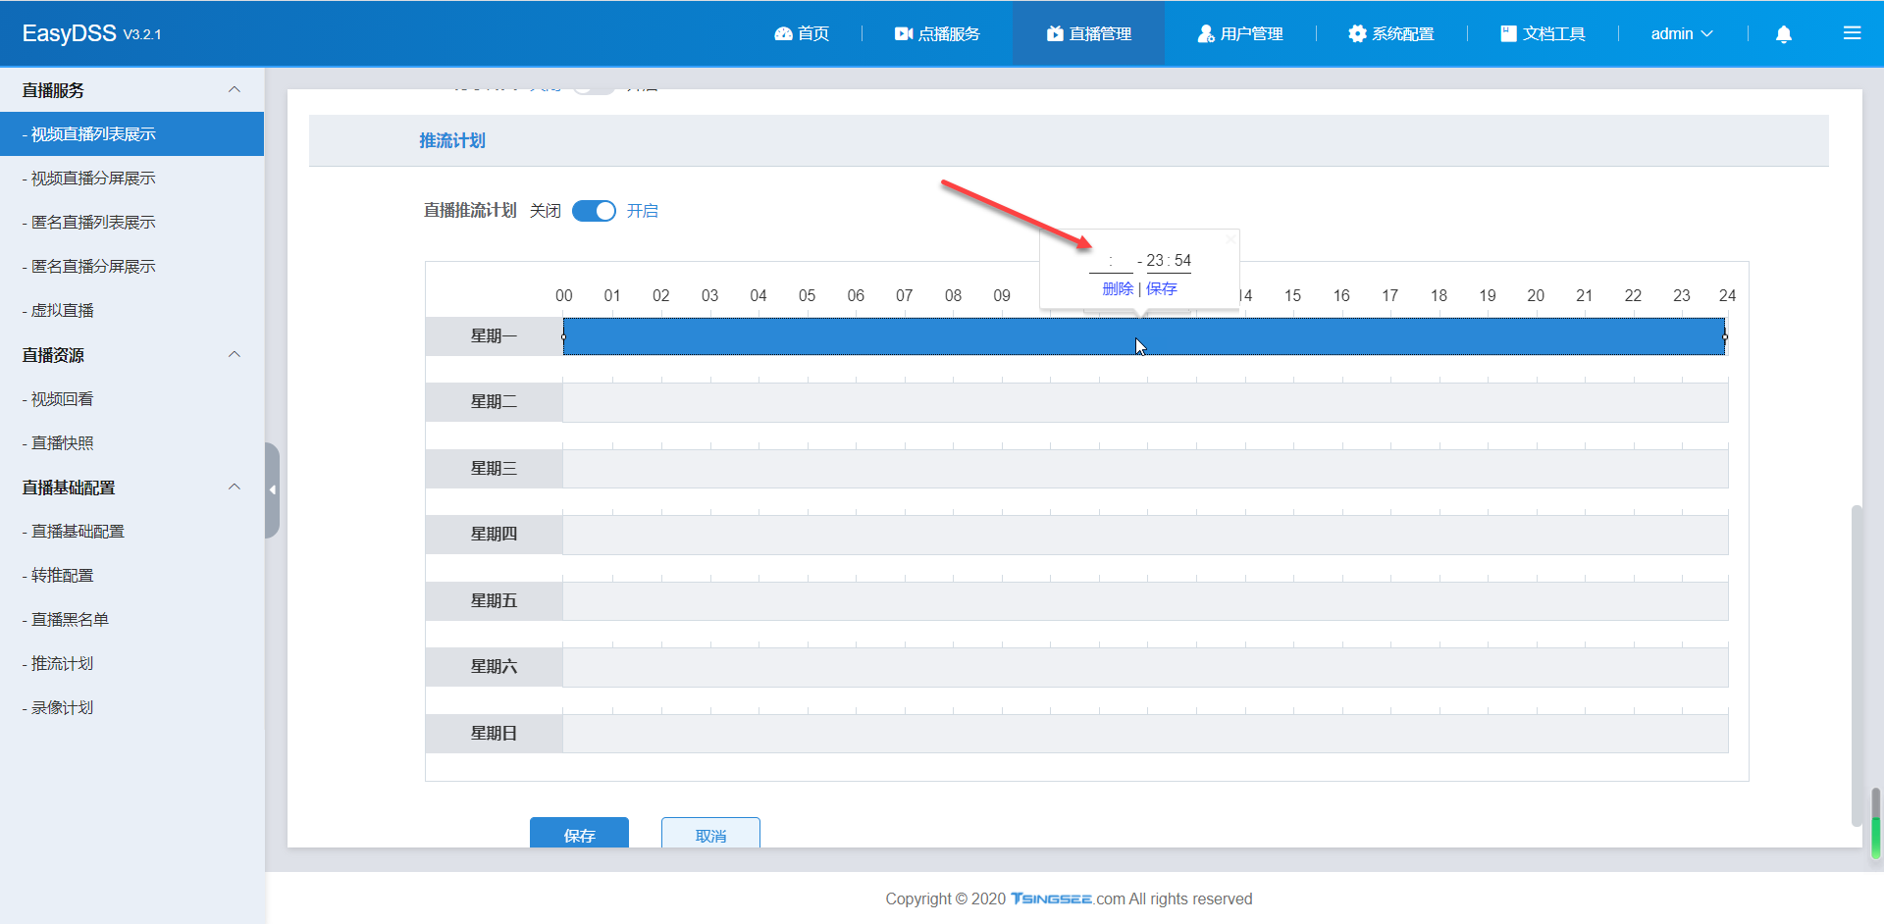Click the start time field in popup
Image resolution: width=1884 pixels, height=924 pixels.
(x=1111, y=261)
